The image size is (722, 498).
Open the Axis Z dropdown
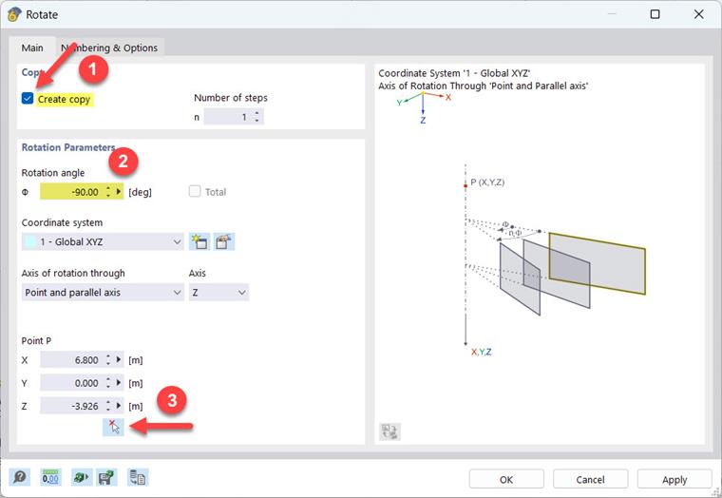pos(218,293)
